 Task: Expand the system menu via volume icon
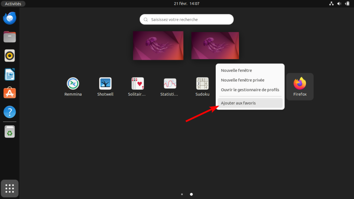339,3
